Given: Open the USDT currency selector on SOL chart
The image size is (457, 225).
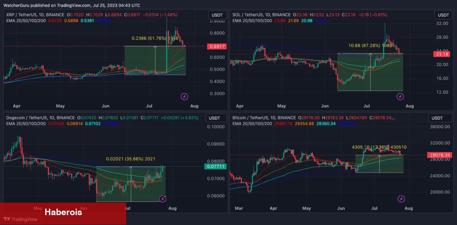Looking at the screenshot, I should [x=443, y=15].
